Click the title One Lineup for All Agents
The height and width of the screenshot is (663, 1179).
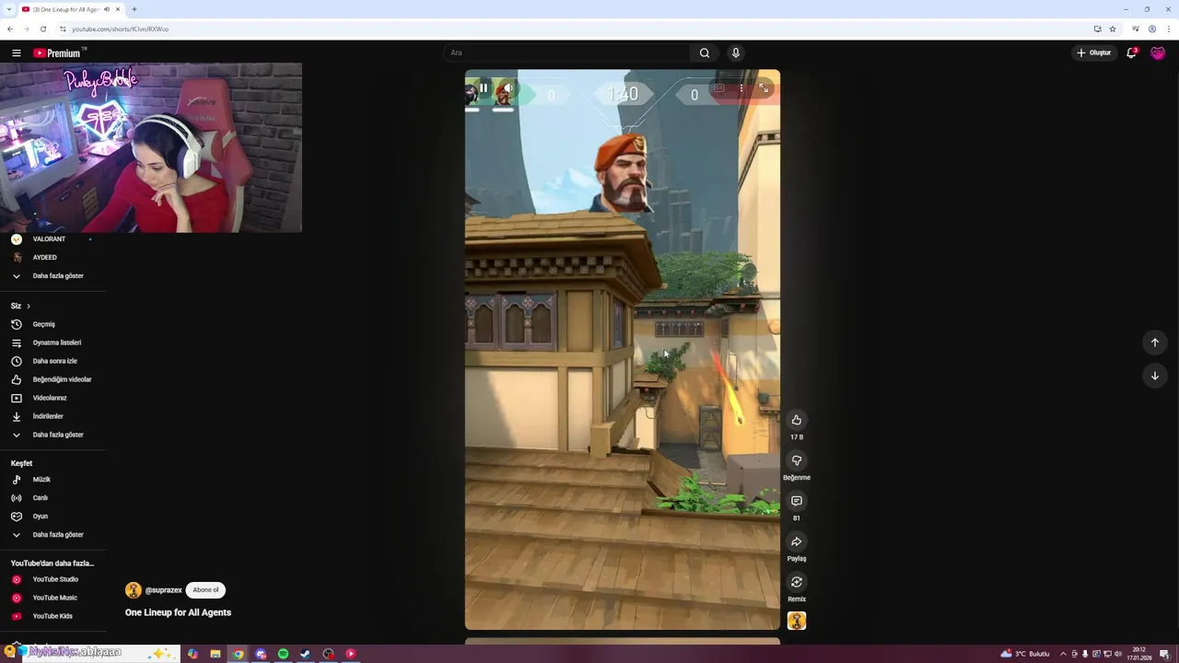click(178, 612)
